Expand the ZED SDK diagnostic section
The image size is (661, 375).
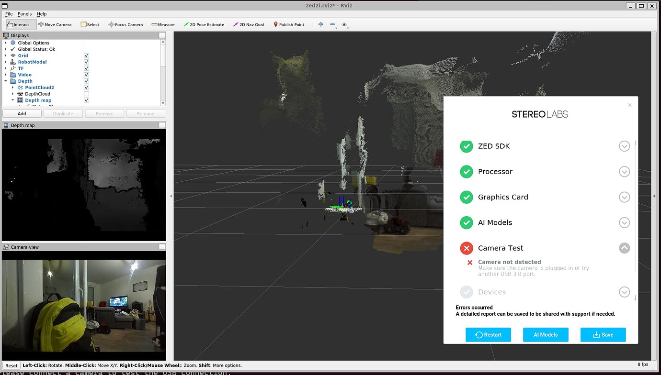coord(624,146)
